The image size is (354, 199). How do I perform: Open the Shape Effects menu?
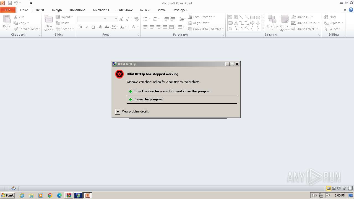pyautogui.click(x=305, y=29)
